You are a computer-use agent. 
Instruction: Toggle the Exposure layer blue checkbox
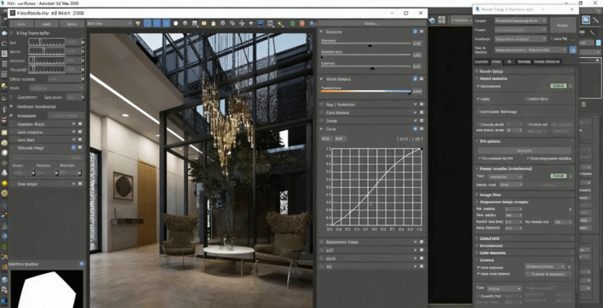point(415,31)
